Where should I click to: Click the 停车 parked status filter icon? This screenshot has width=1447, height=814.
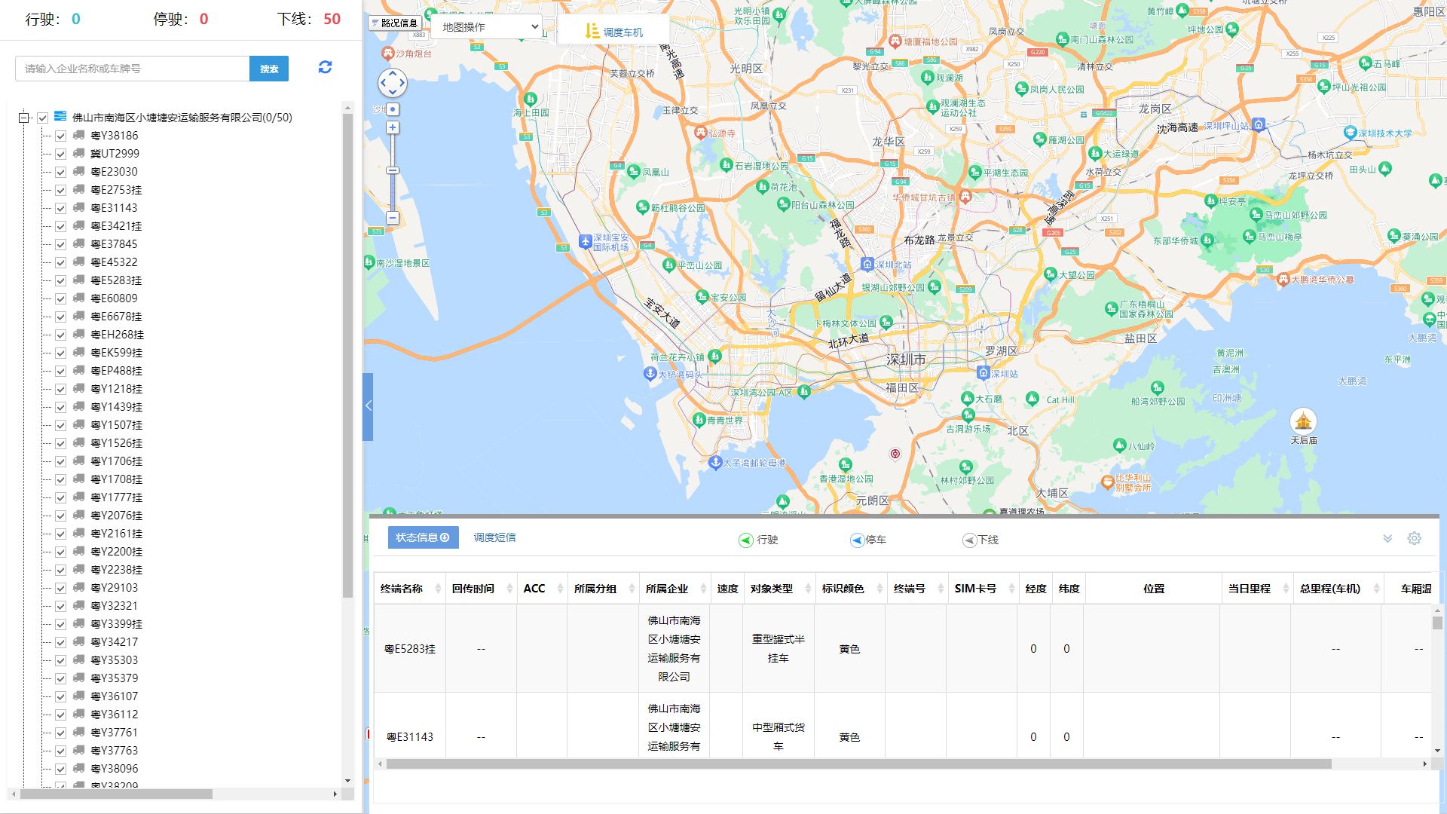click(857, 540)
